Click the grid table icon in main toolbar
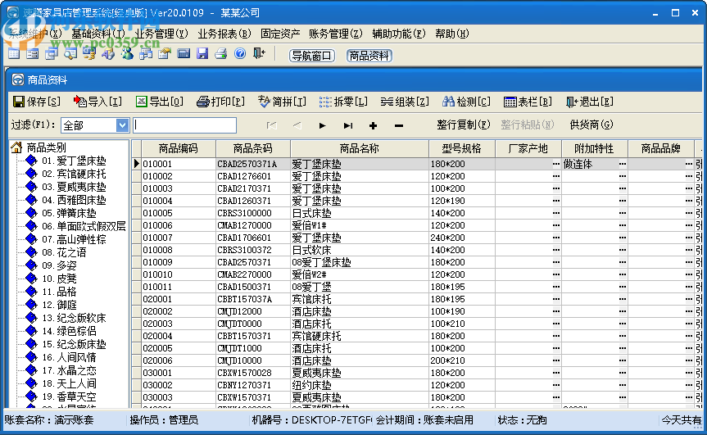The width and height of the screenshot is (707, 435). (14, 55)
